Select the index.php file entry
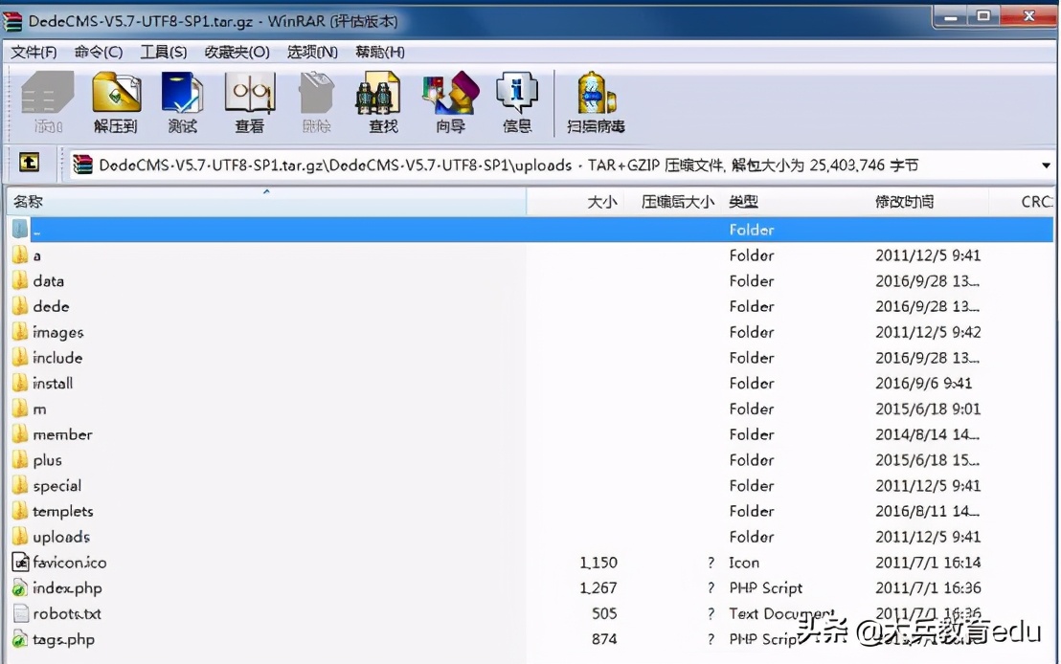This screenshot has height=664, width=1061. 67,588
